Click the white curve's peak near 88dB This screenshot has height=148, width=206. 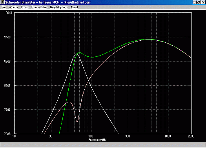tap(77, 54)
